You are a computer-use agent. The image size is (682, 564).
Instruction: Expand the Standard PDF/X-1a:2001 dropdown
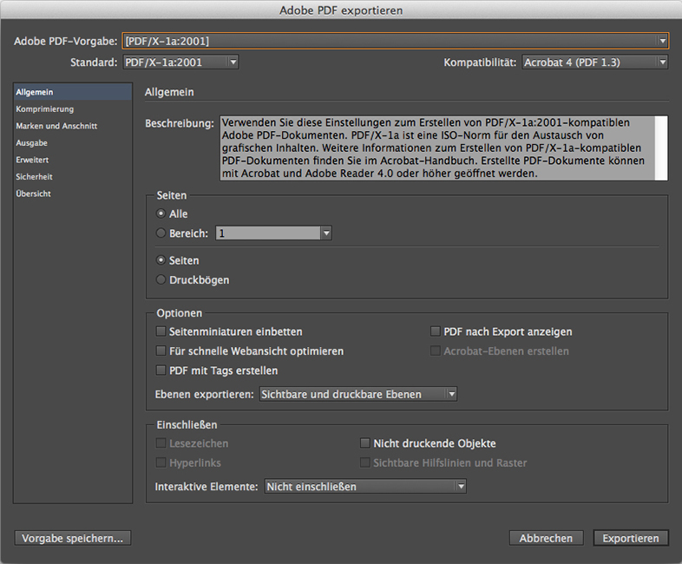pos(180,62)
